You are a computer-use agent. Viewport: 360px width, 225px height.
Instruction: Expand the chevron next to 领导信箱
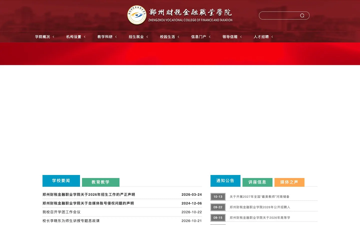pyautogui.click(x=241, y=37)
